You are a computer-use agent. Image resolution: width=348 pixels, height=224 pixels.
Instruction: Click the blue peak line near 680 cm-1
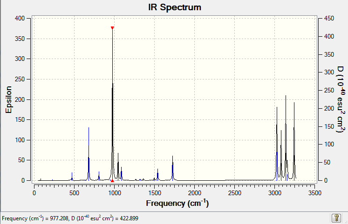click(x=89, y=154)
